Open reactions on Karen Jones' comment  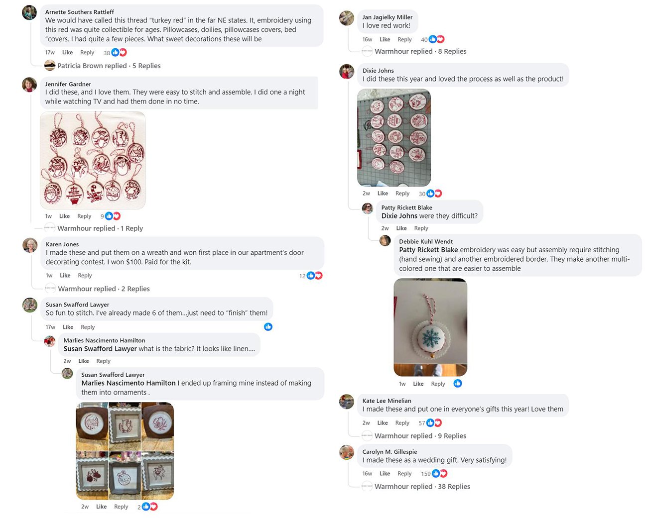(x=314, y=275)
